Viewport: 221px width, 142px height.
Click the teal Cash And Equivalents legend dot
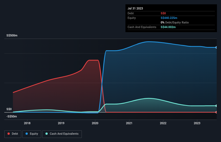[x=47, y=134]
